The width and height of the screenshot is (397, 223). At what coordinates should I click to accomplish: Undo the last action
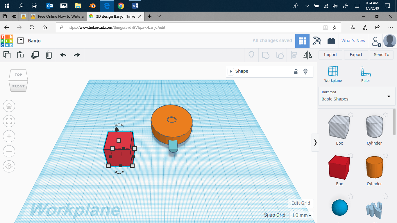[x=63, y=55]
